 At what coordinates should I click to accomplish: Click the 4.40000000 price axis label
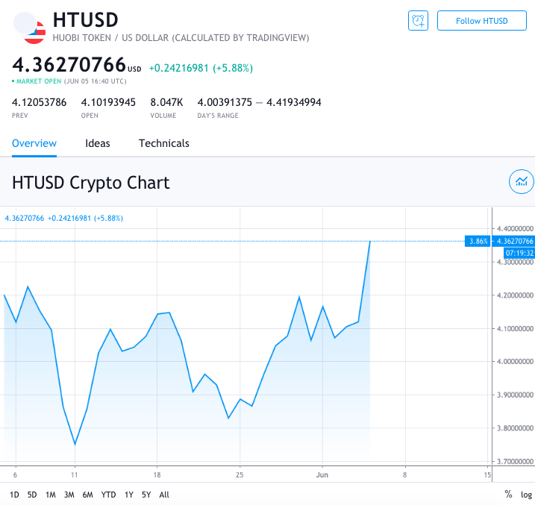click(x=515, y=228)
